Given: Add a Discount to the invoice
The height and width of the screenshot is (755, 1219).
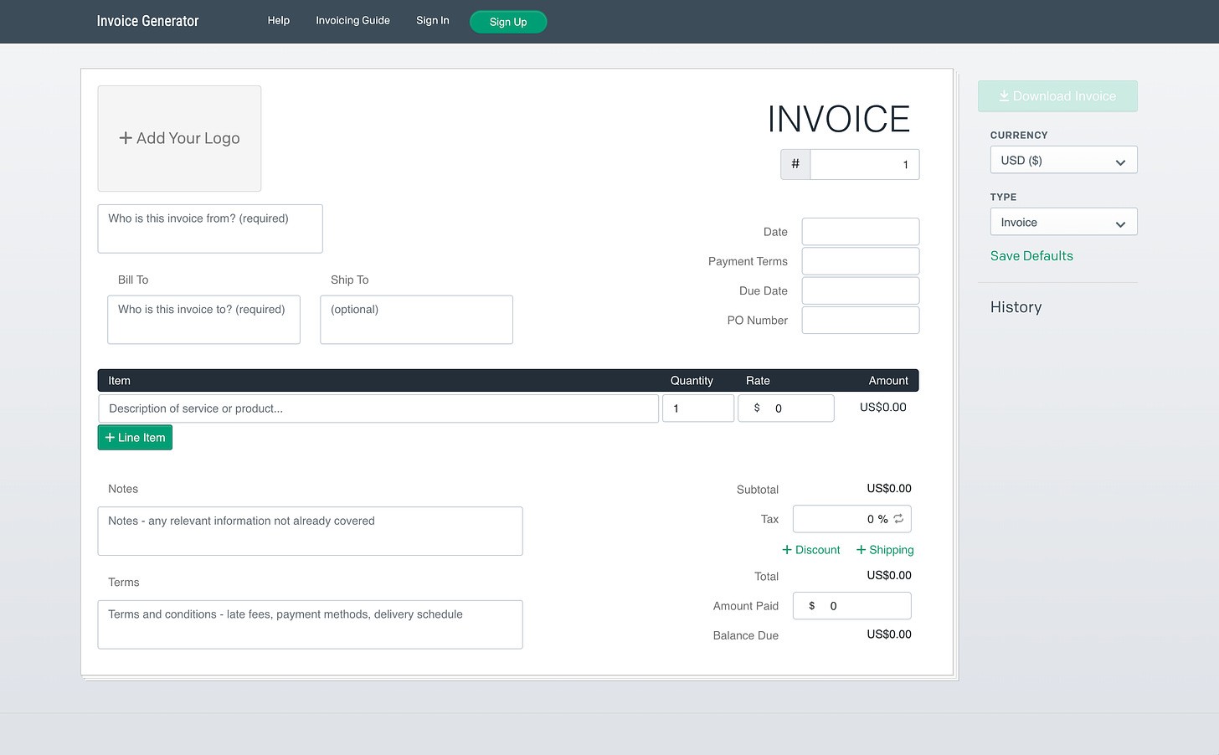Looking at the screenshot, I should pyautogui.click(x=810, y=550).
